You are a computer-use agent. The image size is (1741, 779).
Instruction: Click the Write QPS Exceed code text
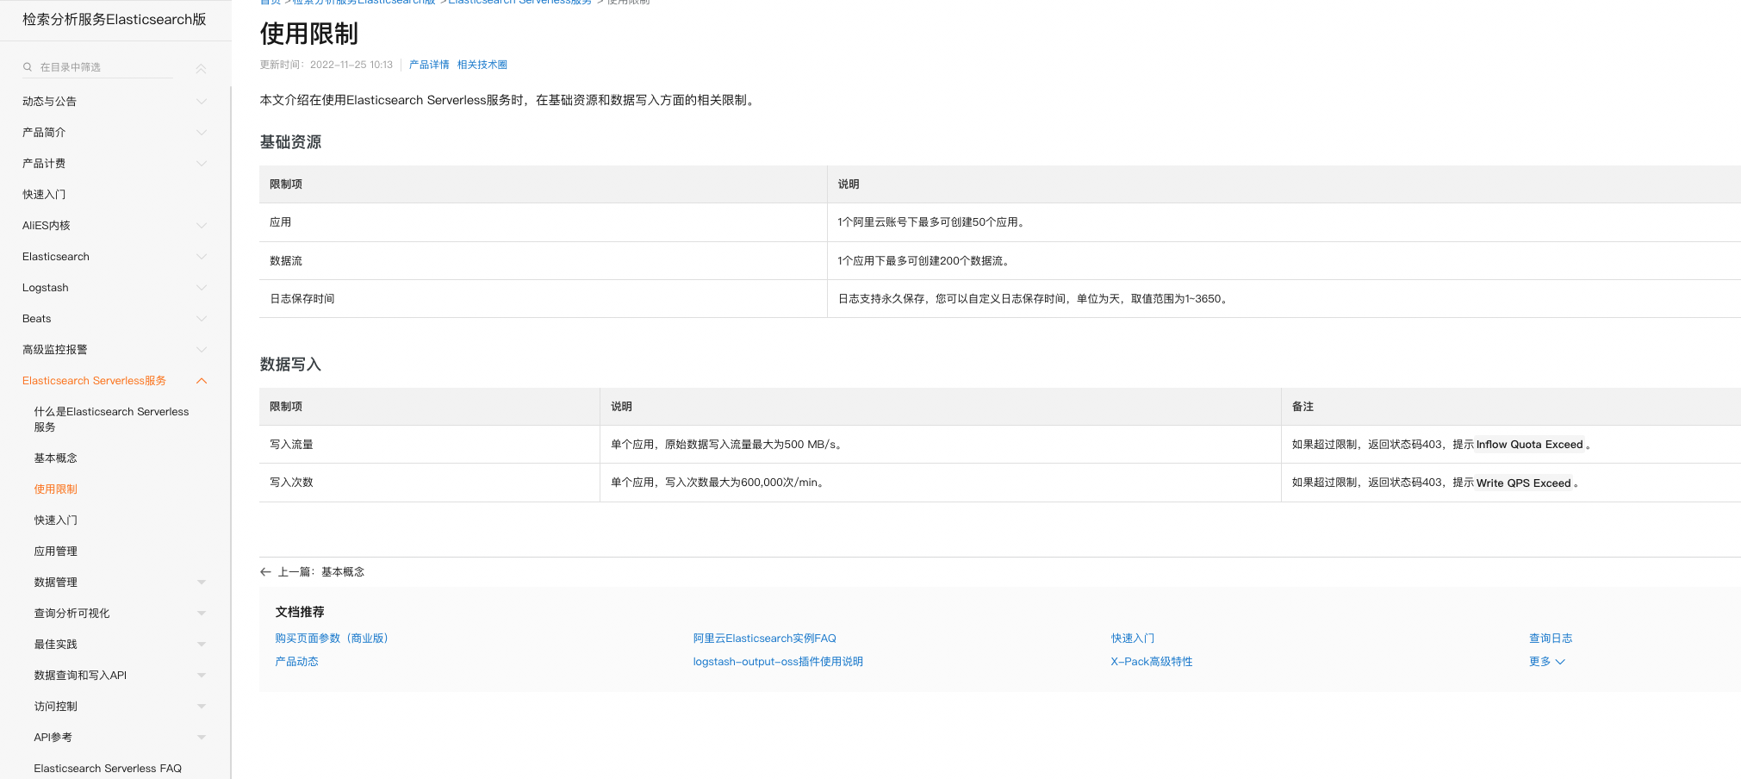[1524, 483]
